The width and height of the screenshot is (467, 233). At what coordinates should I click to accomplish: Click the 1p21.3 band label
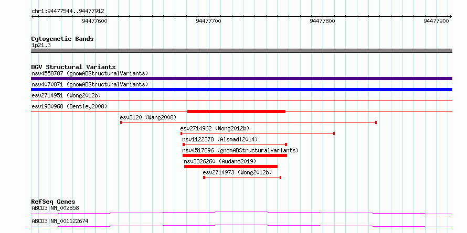[41, 45]
